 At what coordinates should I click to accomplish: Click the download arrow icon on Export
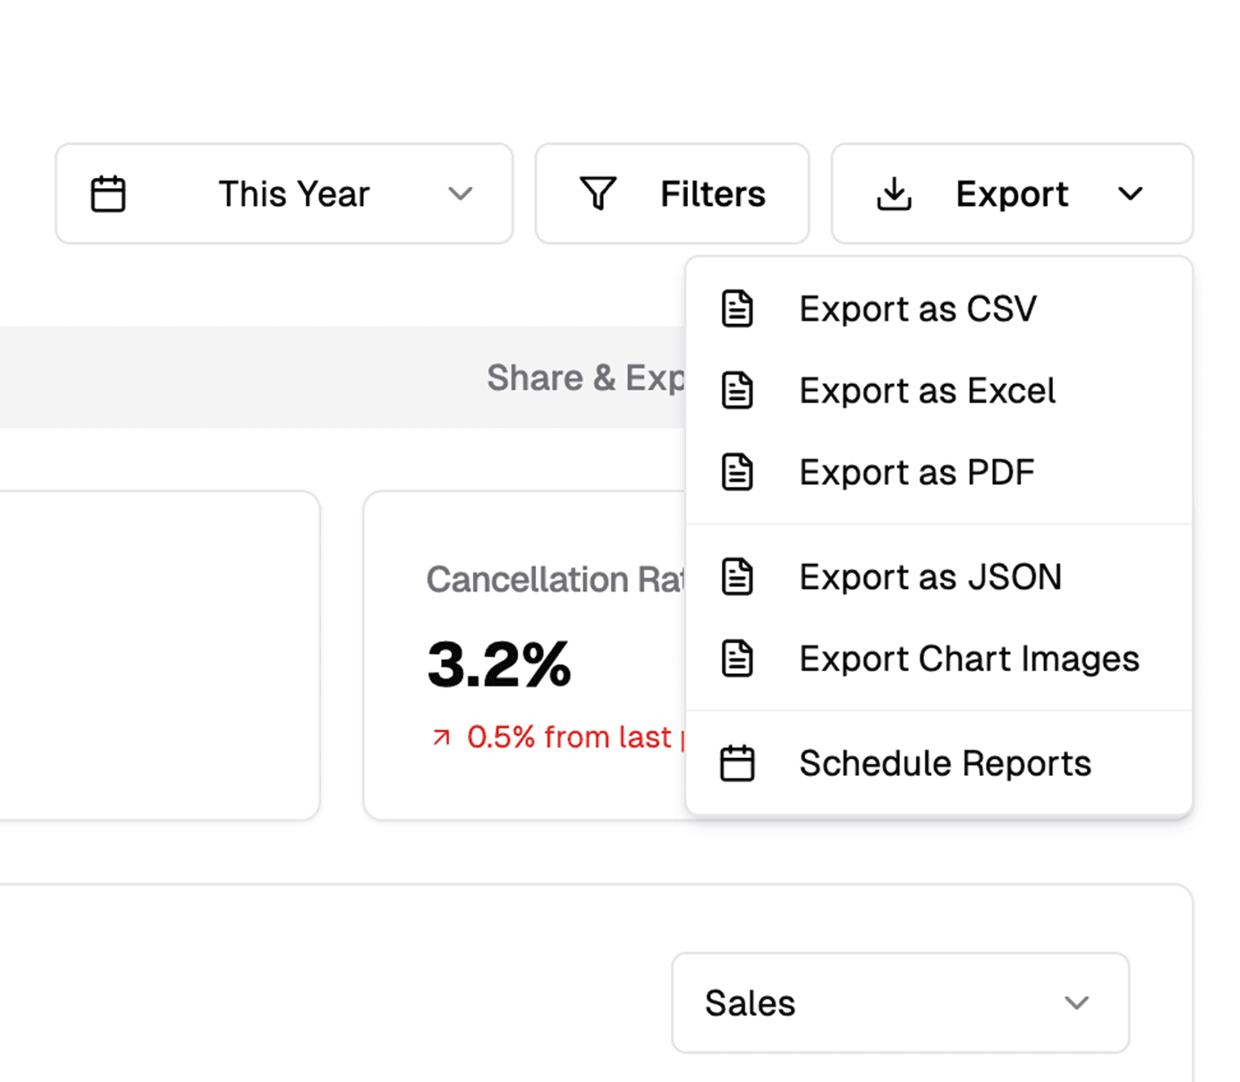[x=894, y=194]
